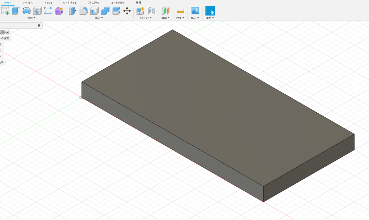Click the New Component icon
This screenshot has height=220, width=369.
click(140, 11)
